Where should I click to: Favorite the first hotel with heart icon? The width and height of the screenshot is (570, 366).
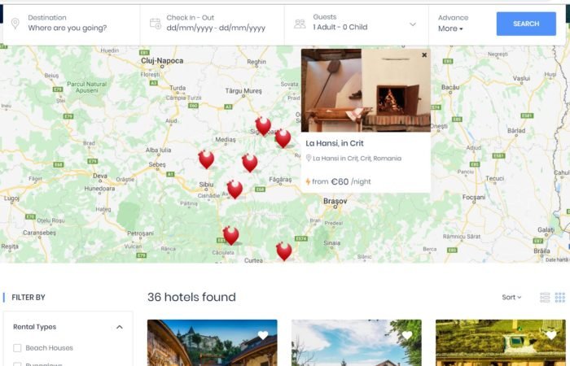click(263, 335)
